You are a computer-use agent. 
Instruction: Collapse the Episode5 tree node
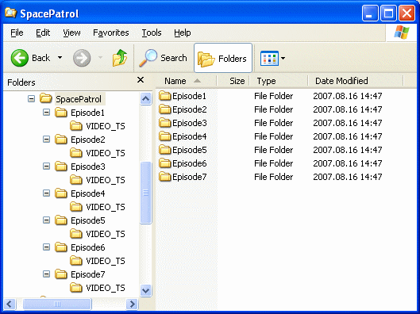click(x=46, y=220)
